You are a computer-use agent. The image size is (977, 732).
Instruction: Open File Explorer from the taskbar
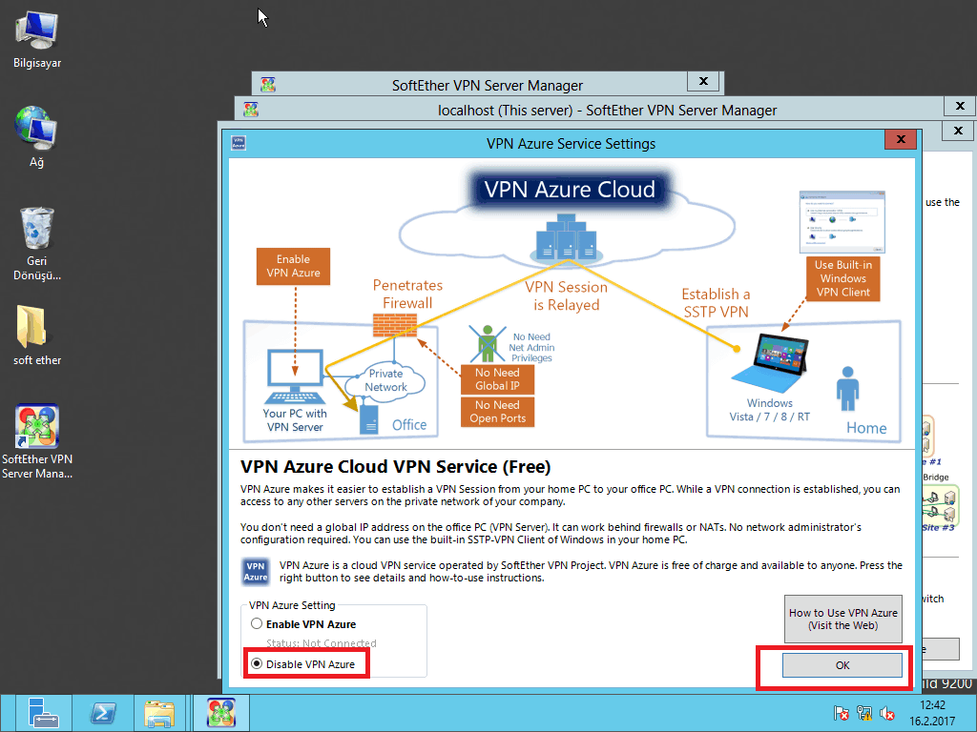coord(159,713)
